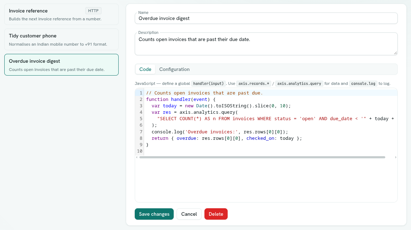Screen dimensions: 411x230
Task: Click the 'var today' declaration line
Action: (221, 106)
